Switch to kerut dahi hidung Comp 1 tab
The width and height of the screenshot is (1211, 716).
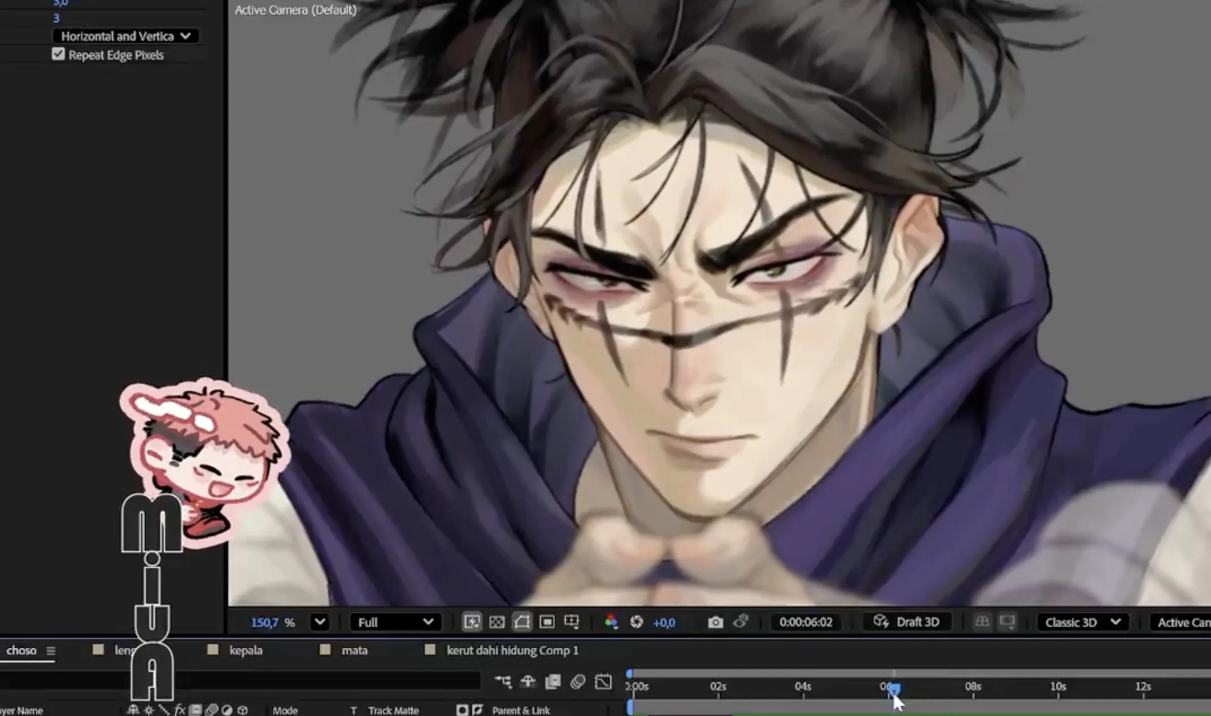pos(513,650)
